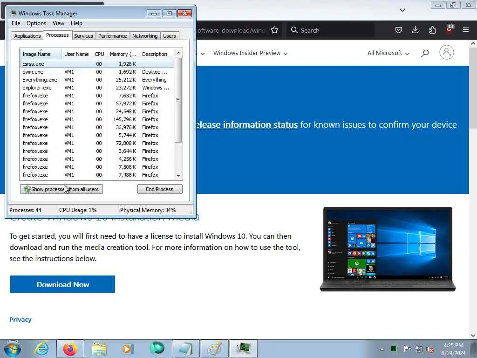Select the csrss.exe process row
Screen dimensions: 477x358
click(97, 64)
